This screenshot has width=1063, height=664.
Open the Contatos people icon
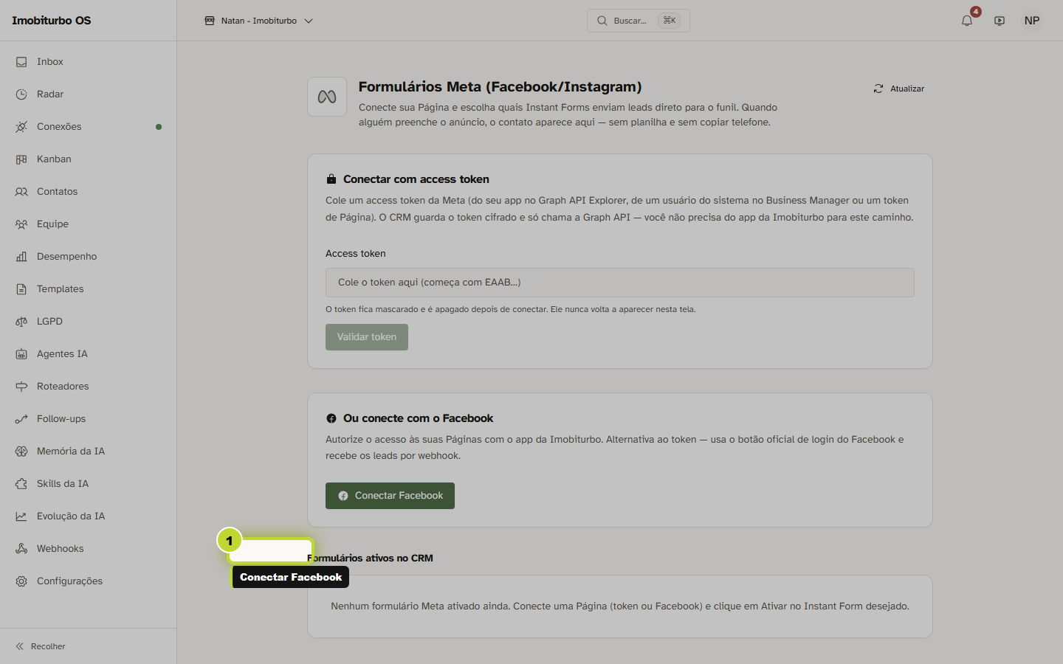[21, 192]
